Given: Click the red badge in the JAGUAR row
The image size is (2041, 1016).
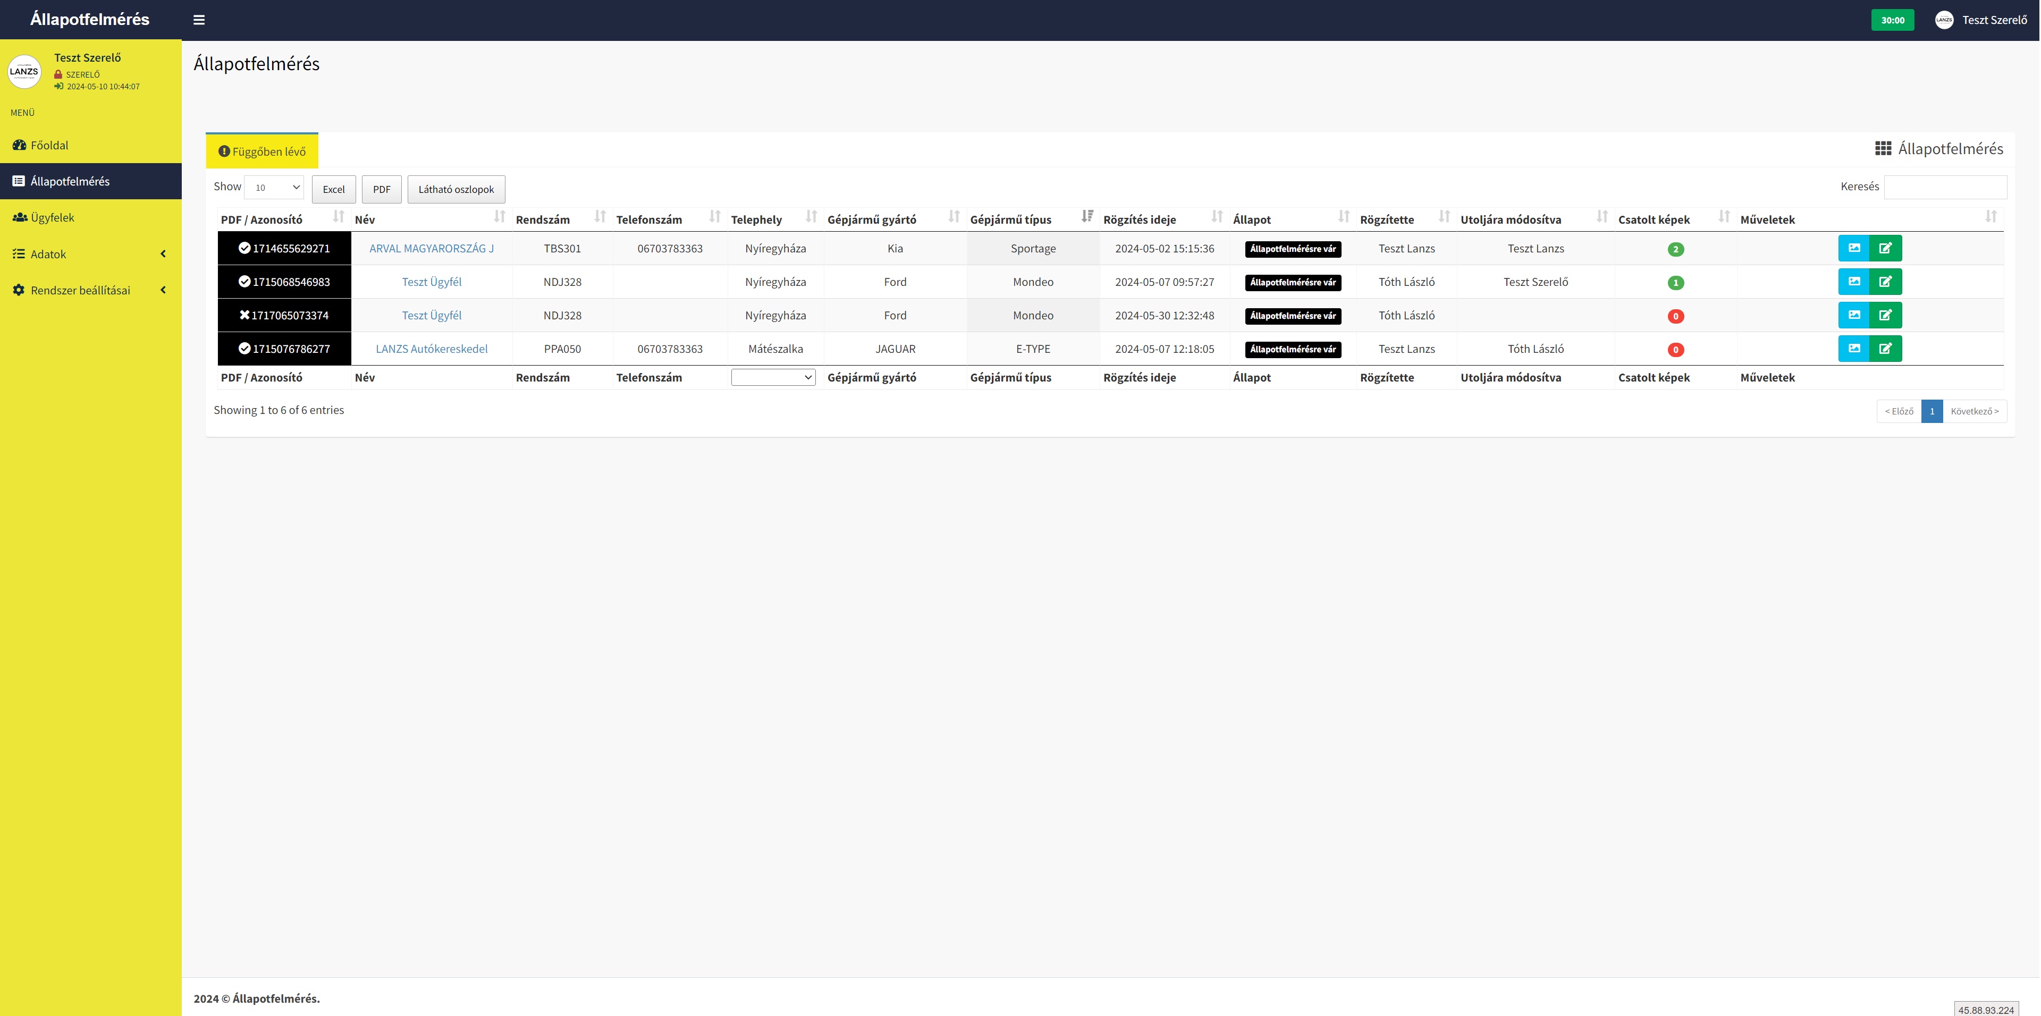Looking at the screenshot, I should click(x=1675, y=349).
